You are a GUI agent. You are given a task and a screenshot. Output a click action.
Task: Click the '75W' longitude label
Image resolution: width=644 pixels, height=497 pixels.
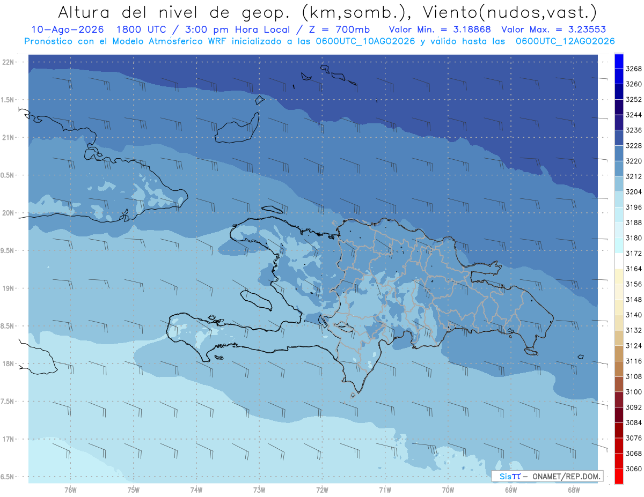pyautogui.click(x=134, y=490)
